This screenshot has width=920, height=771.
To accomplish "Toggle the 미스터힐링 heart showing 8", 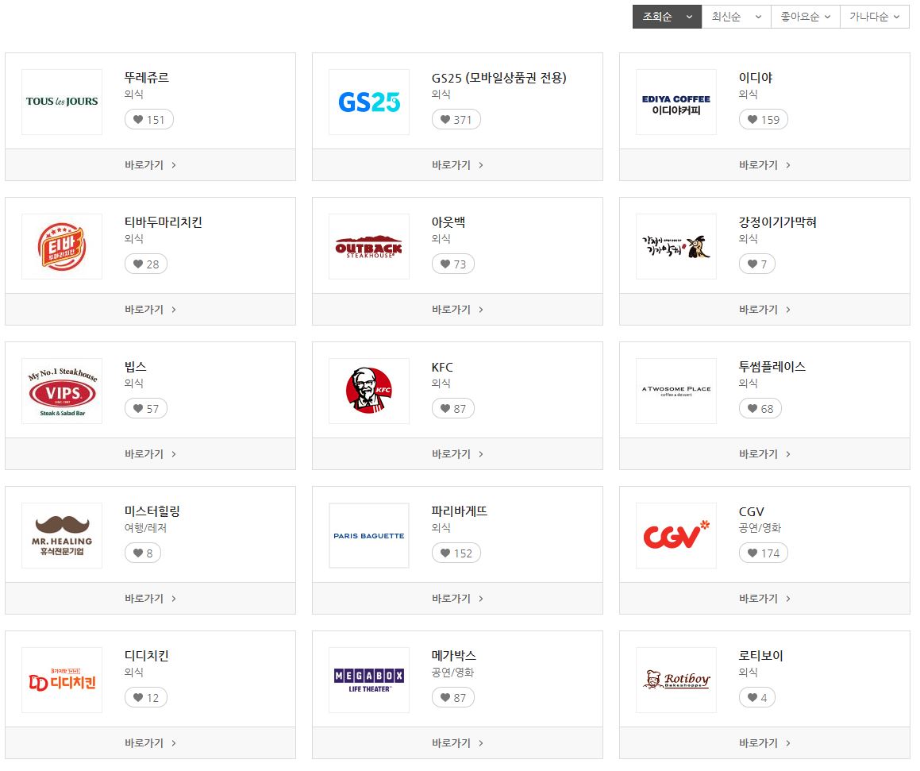I will [143, 553].
